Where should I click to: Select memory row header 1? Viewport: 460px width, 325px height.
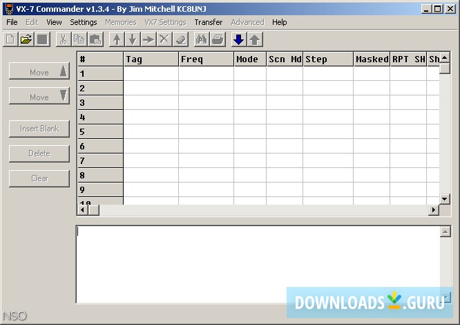tap(100, 73)
